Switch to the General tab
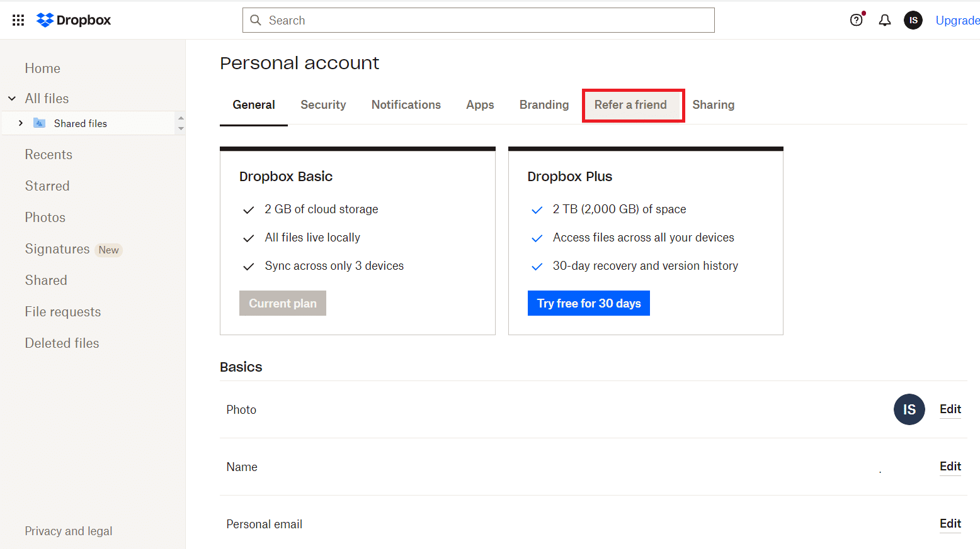Screen dimensions: 980x549 click(254, 105)
